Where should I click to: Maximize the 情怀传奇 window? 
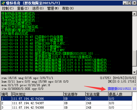[x=129, y=3]
